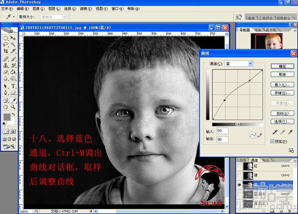Click the 载入 Load button
Image resolution: width=298 pixels, height=214 pixels.
pos(282,85)
